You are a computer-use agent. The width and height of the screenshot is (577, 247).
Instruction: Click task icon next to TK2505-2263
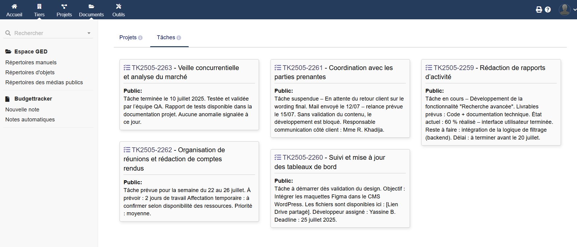(x=127, y=68)
